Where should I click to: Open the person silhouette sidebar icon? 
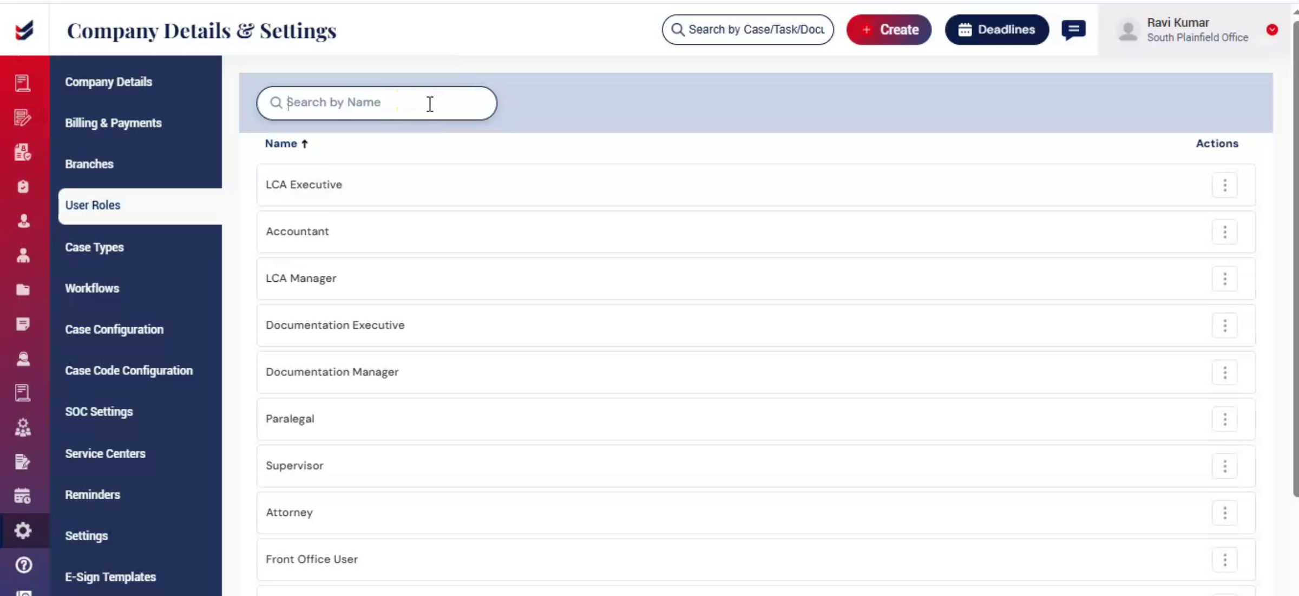tap(23, 255)
